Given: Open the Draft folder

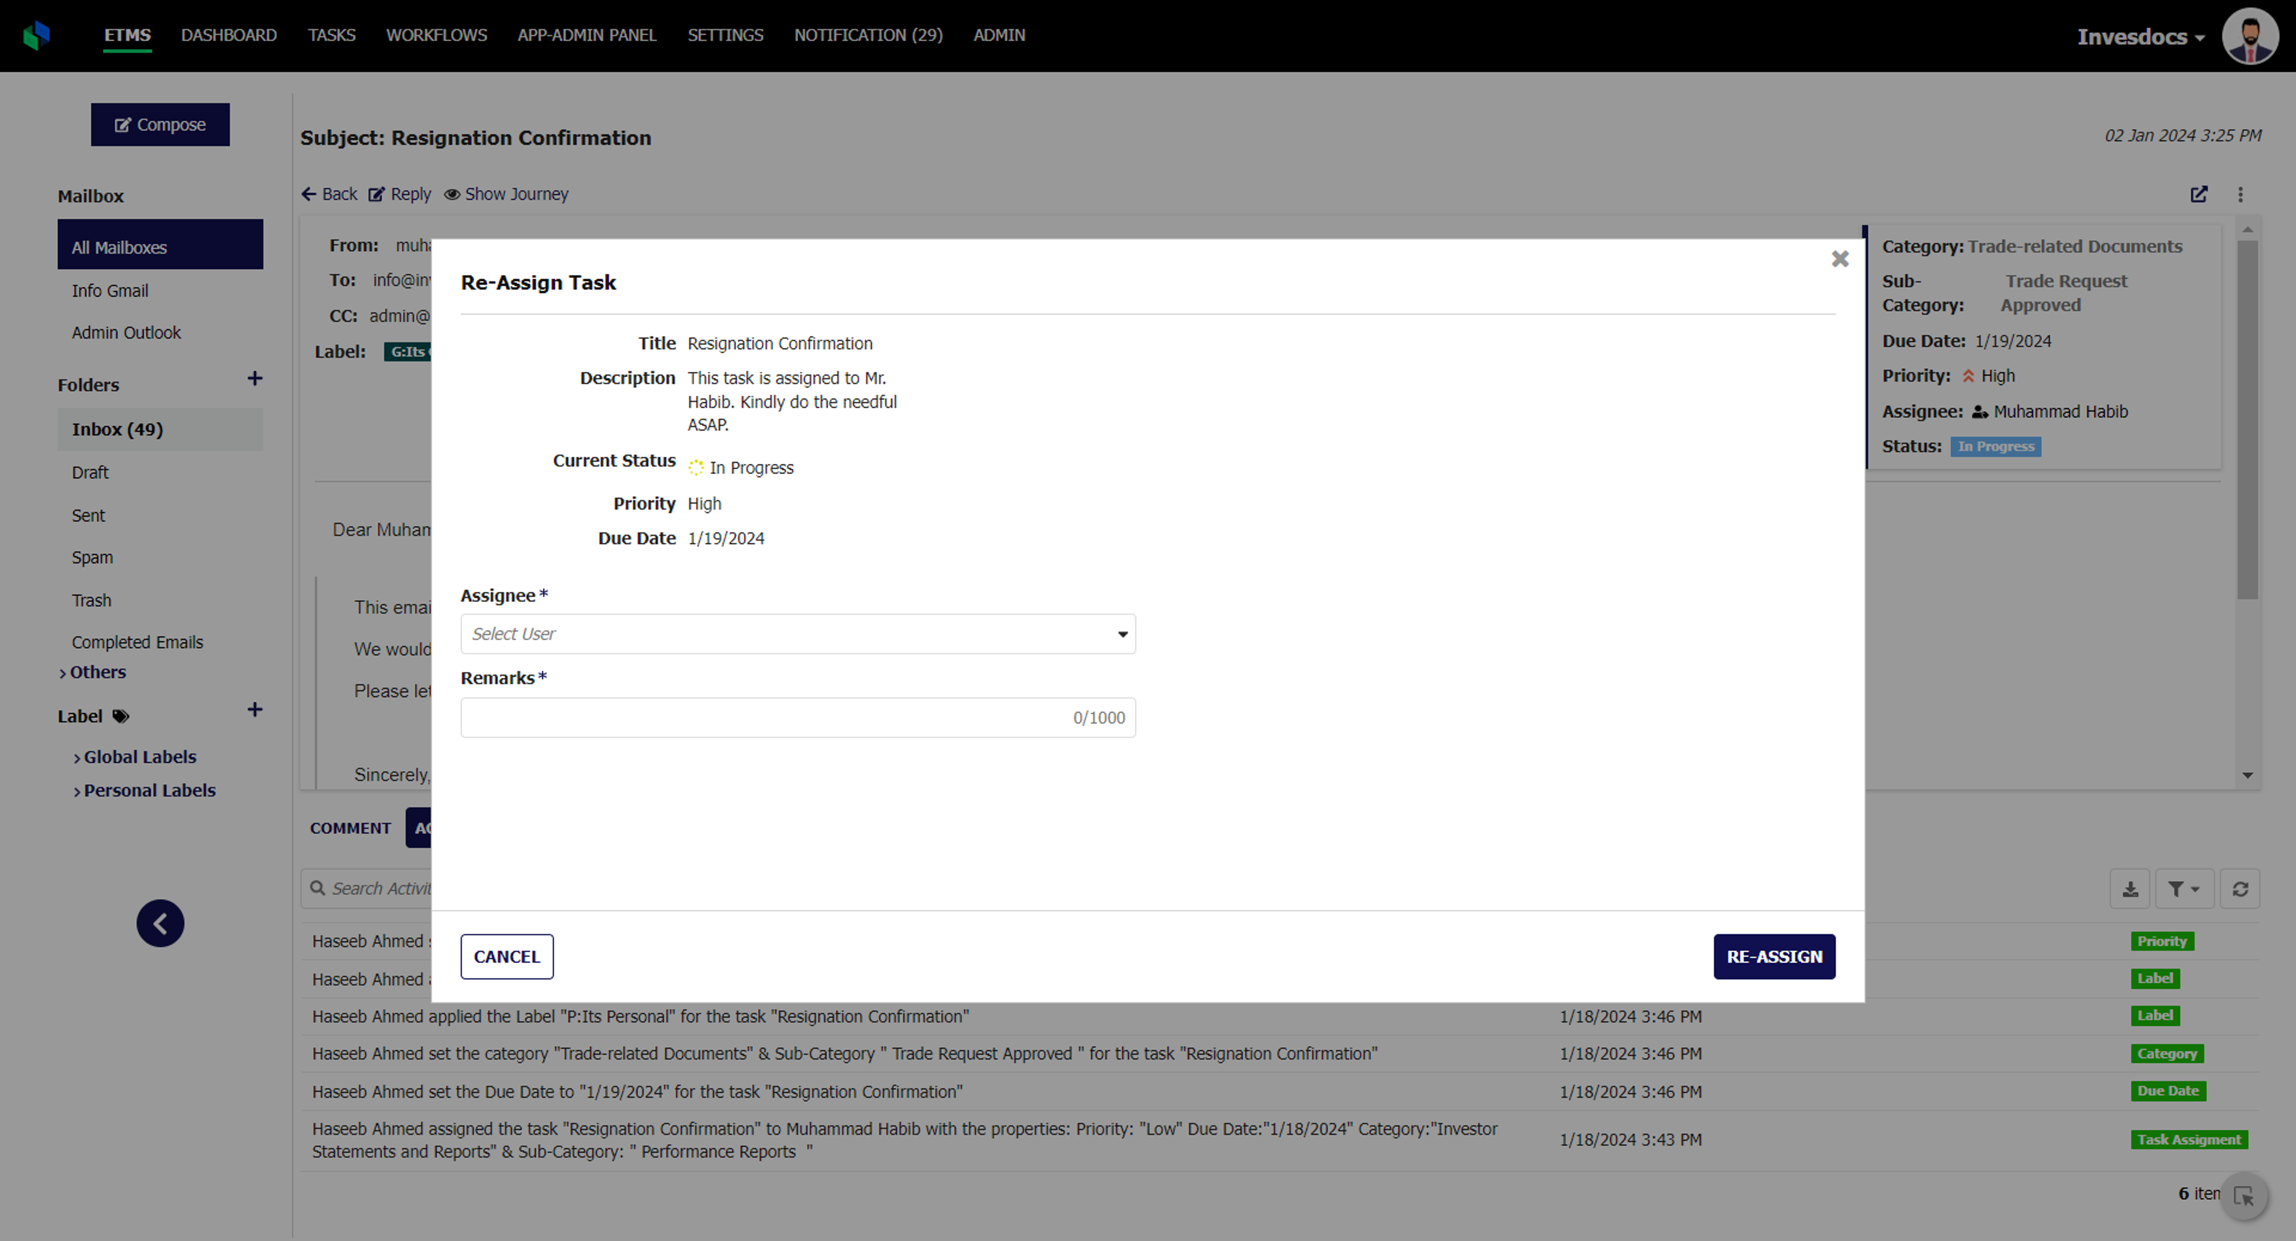Looking at the screenshot, I should [90, 472].
